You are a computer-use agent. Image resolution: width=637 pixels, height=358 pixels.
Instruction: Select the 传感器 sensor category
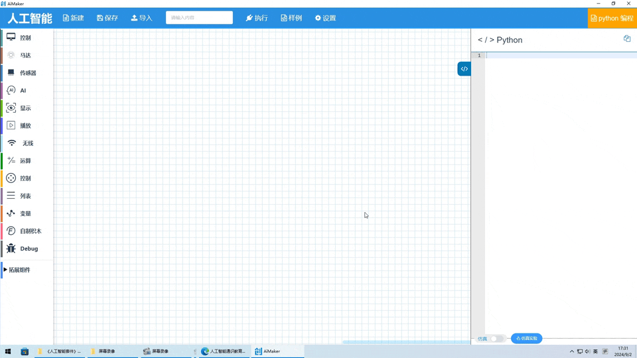coord(27,73)
